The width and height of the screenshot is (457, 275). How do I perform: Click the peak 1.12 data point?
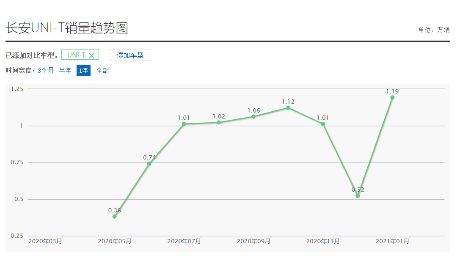288,108
